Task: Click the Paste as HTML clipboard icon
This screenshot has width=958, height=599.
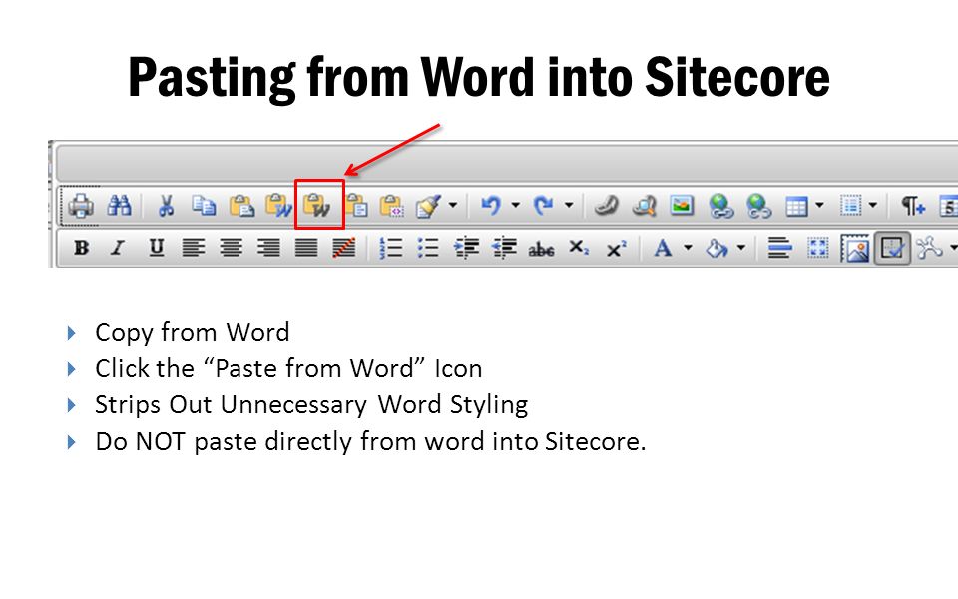Action: [391, 206]
